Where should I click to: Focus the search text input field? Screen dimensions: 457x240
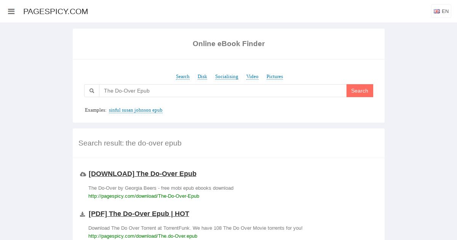pos(223,91)
